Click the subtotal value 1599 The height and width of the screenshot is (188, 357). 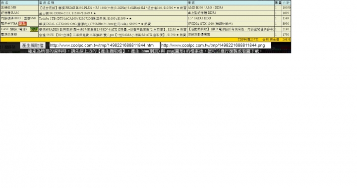tap(286, 18)
